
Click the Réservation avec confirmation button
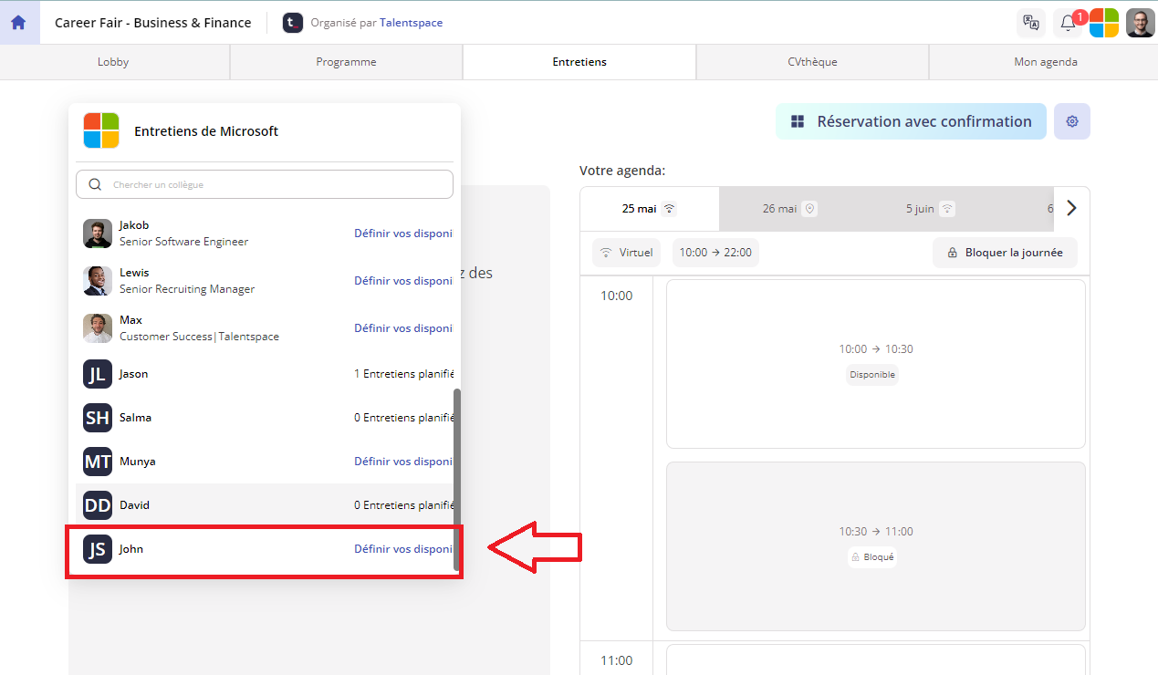click(x=911, y=121)
